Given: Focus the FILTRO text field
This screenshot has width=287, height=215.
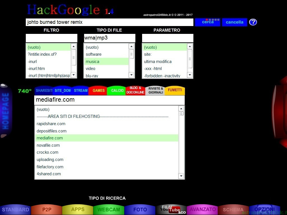Looking at the screenshot, I should pos(52,38).
